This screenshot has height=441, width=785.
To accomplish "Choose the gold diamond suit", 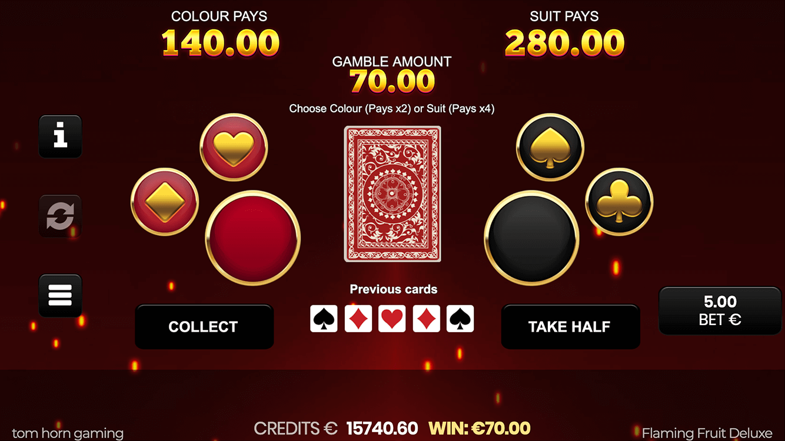I will (x=165, y=202).
